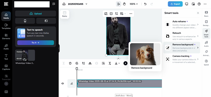This screenshot has height=97, width=211.
Task: Click the mirror flip icon
Action: point(90,63)
